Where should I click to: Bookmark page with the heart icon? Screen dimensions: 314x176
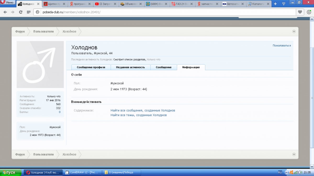tap(300, 12)
